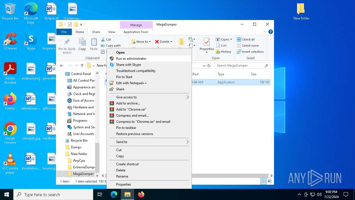Click the address bar refresh icon
The width and height of the screenshot is (355, 200).
pyautogui.click(x=209, y=66)
